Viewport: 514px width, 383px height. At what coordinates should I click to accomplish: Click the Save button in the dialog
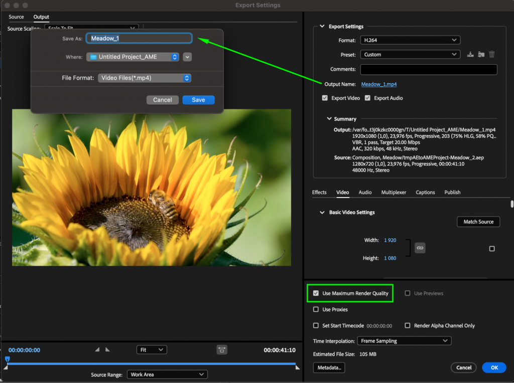(198, 100)
